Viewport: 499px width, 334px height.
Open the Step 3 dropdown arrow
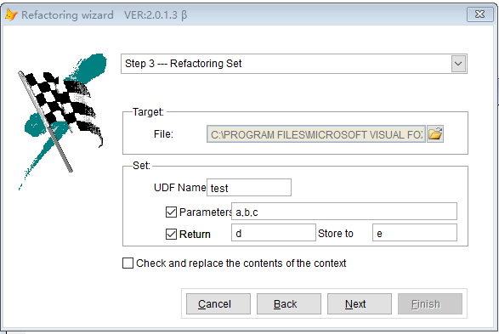pyautogui.click(x=458, y=64)
